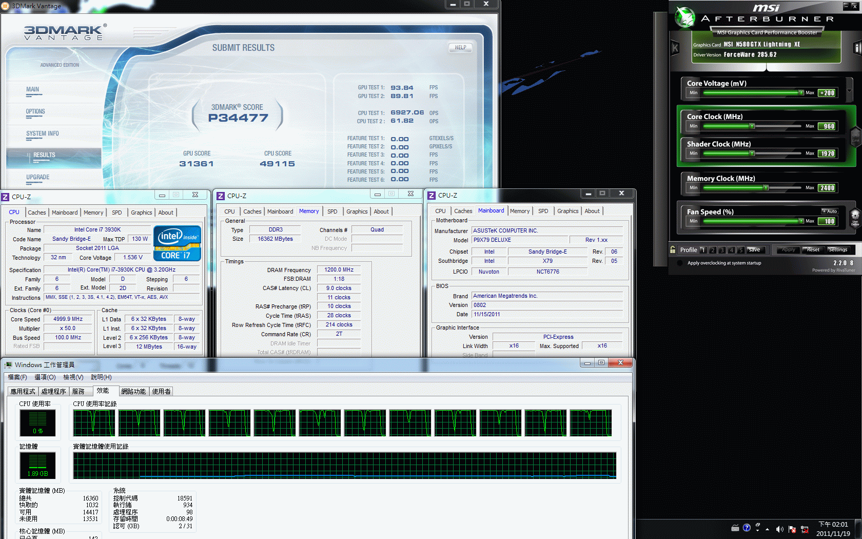This screenshot has height=539, width=862.
Task: Select Afterburner profile slot 3
Action: [722, 250]
